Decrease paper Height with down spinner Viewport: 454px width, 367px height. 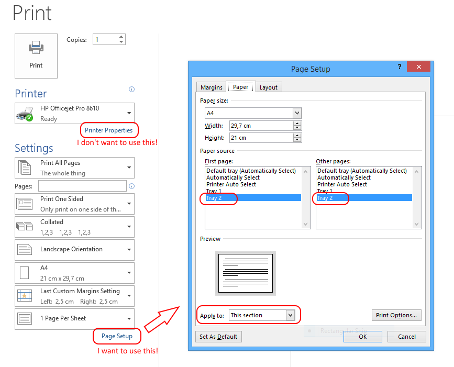coord(297,140)
